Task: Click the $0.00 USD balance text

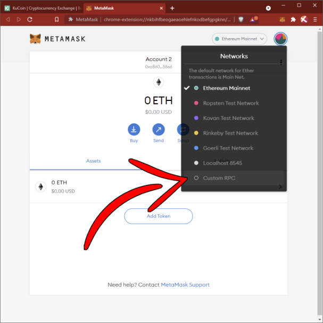Action: point(159,112)
